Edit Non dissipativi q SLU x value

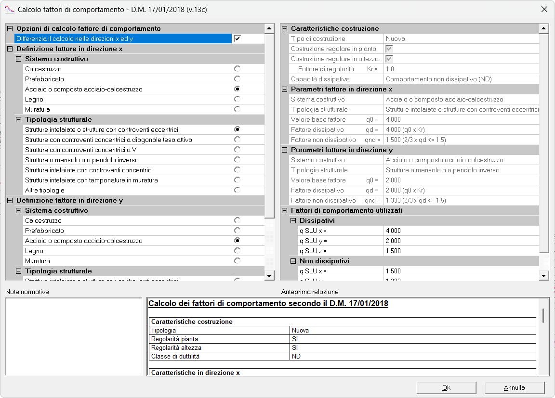(x=461, y=271)
